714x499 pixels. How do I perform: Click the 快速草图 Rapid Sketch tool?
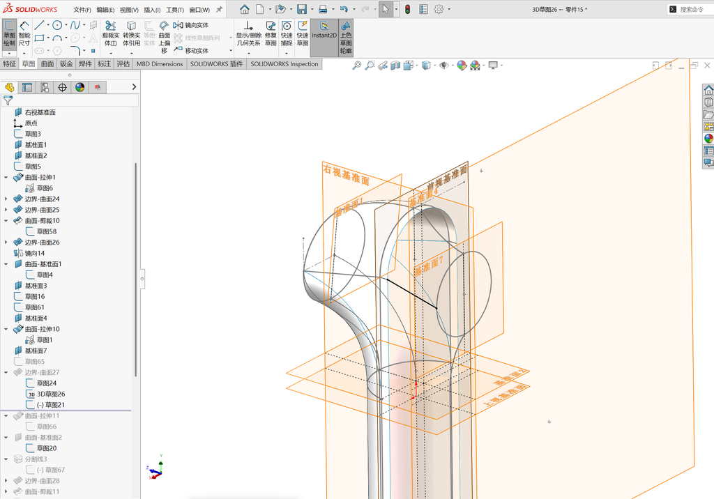pyautogui.click(x=303, y=33)
